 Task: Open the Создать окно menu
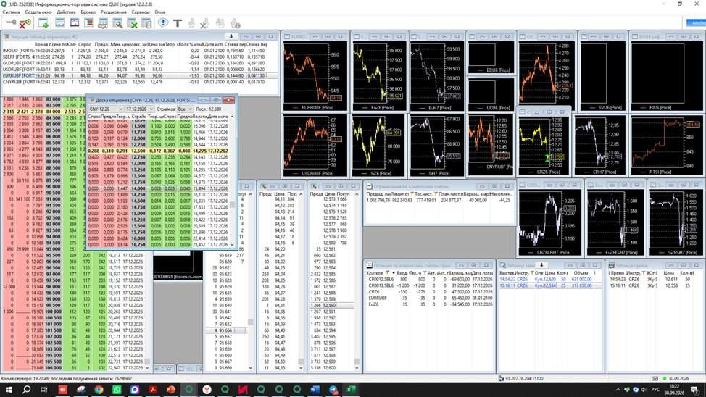tap(38, 12)
